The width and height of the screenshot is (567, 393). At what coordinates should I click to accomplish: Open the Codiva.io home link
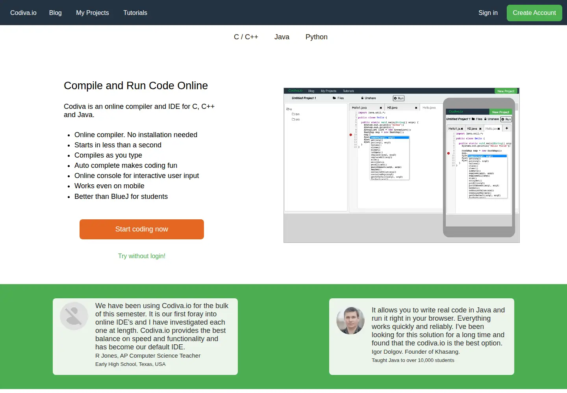[23, 13]
